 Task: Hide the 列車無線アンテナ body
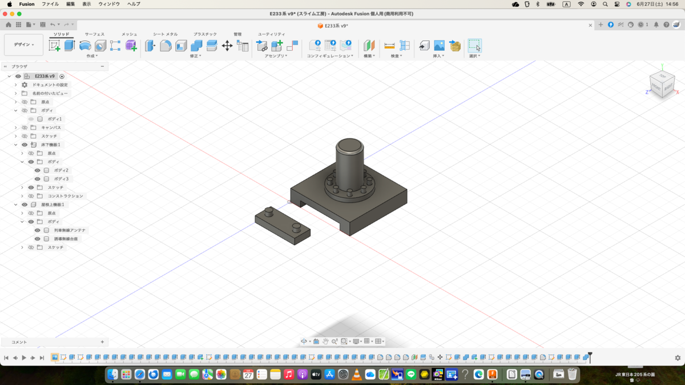point(38,230)
